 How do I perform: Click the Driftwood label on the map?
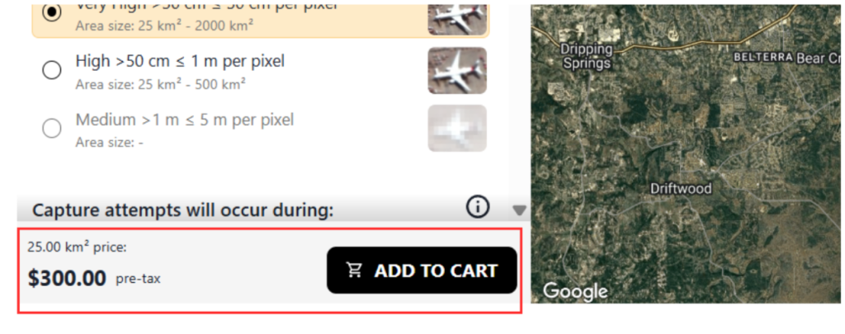681,188
